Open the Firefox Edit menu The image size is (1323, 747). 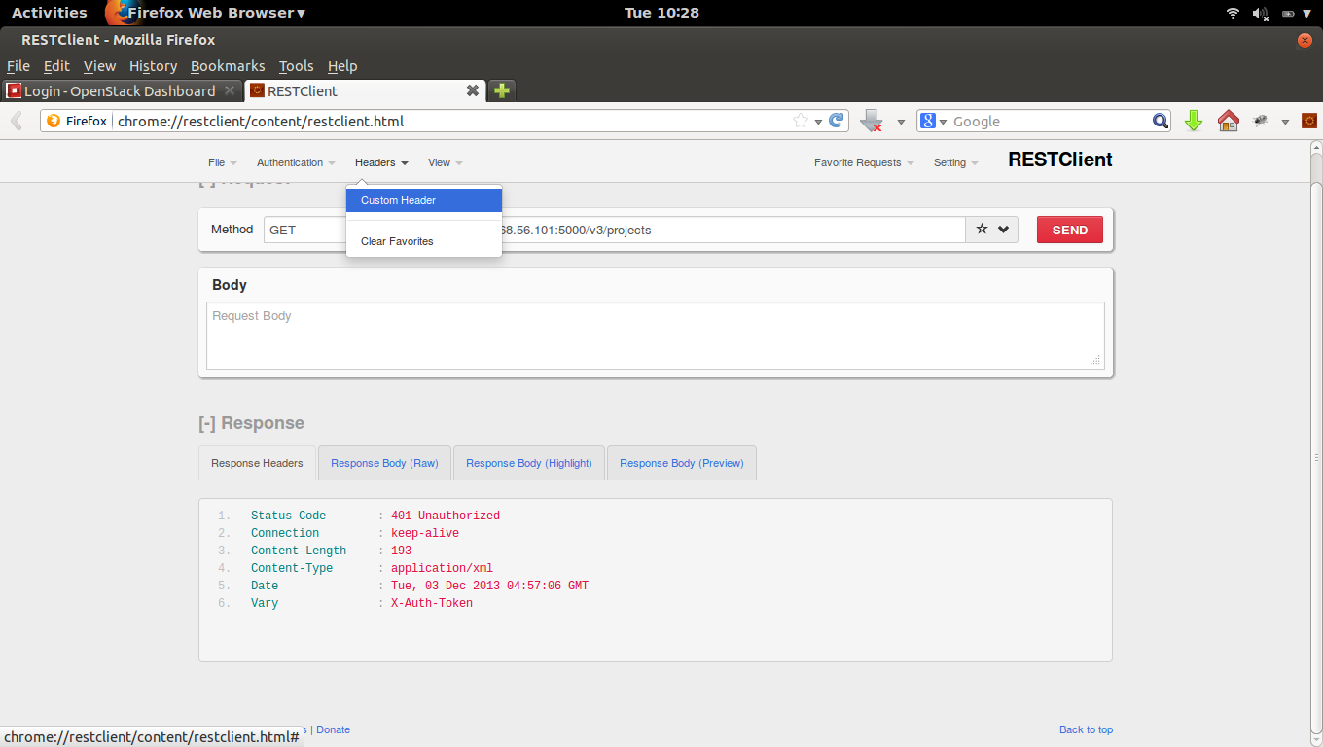[57, 66]
